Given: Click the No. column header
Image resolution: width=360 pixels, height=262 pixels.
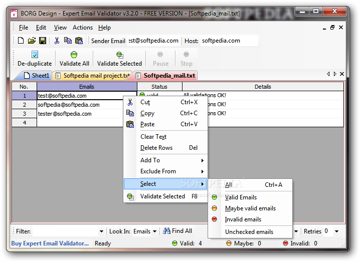Looking at the screenshot, I should tap(24, 87).
